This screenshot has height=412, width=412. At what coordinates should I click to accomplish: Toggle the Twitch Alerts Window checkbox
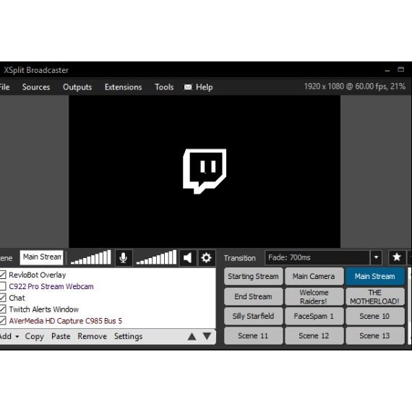click(x=2, y=309)
